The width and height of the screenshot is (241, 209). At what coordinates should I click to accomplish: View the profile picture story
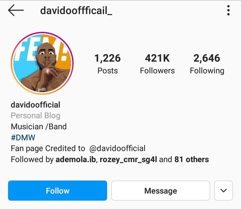click(42, 63)
